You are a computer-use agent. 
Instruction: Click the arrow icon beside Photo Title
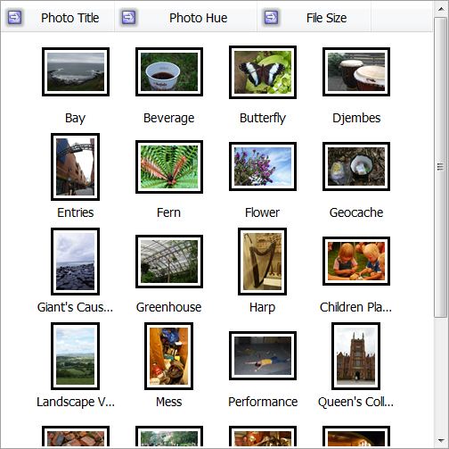tap(14, 17)
